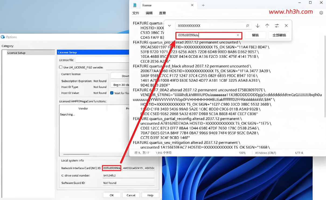Go to next match with down arrow

[x=258, y=26]
